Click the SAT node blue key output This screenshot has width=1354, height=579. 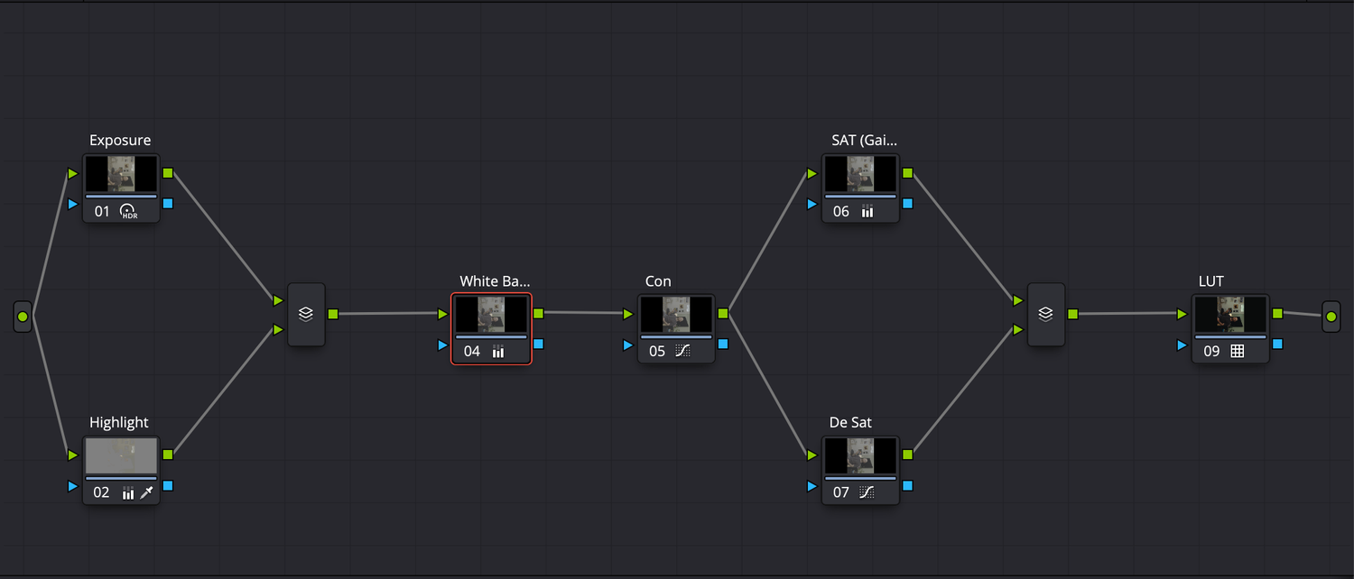907,204
